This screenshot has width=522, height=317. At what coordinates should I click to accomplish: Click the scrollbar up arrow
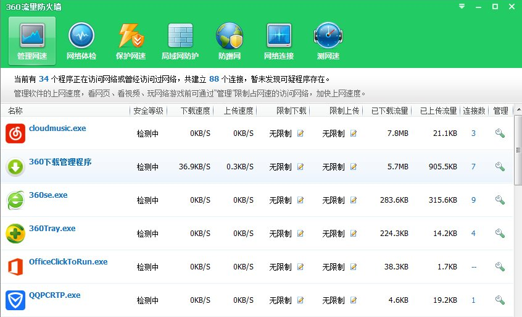click(x=518, y=109)
